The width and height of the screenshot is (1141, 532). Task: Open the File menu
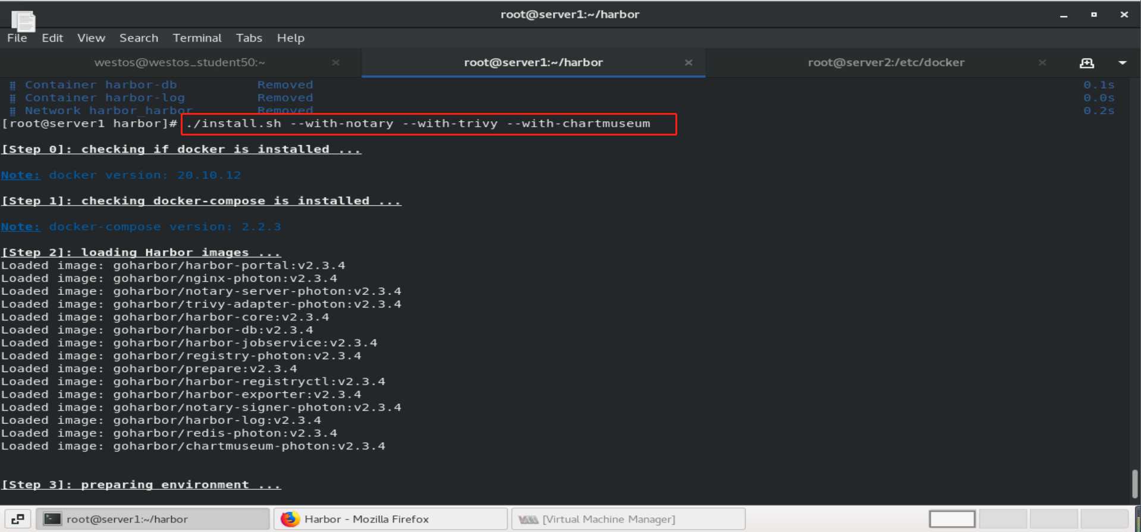(17, 38)
